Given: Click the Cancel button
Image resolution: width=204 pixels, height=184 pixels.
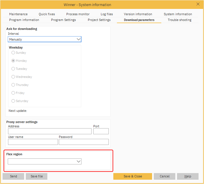Looking at the screenshot, I should 164,176.
